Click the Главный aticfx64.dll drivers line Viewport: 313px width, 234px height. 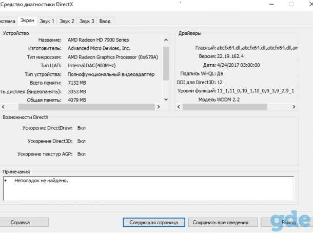tap(246, 48)
